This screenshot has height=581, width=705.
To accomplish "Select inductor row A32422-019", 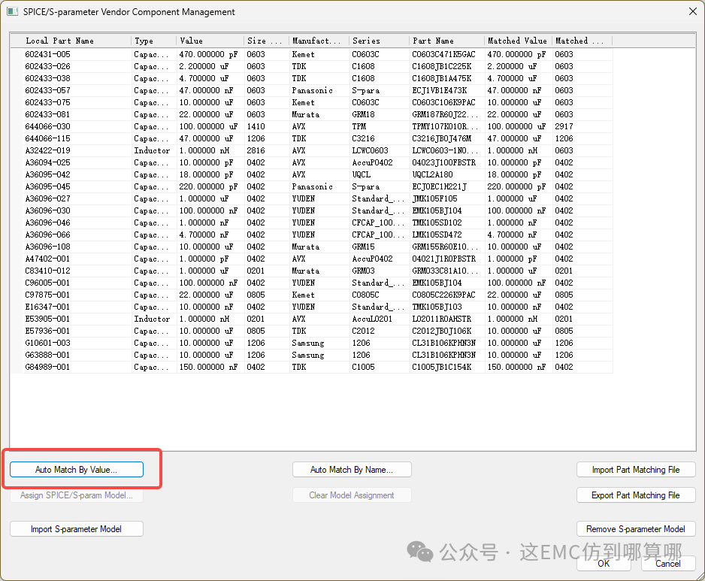I will [312, 150].
